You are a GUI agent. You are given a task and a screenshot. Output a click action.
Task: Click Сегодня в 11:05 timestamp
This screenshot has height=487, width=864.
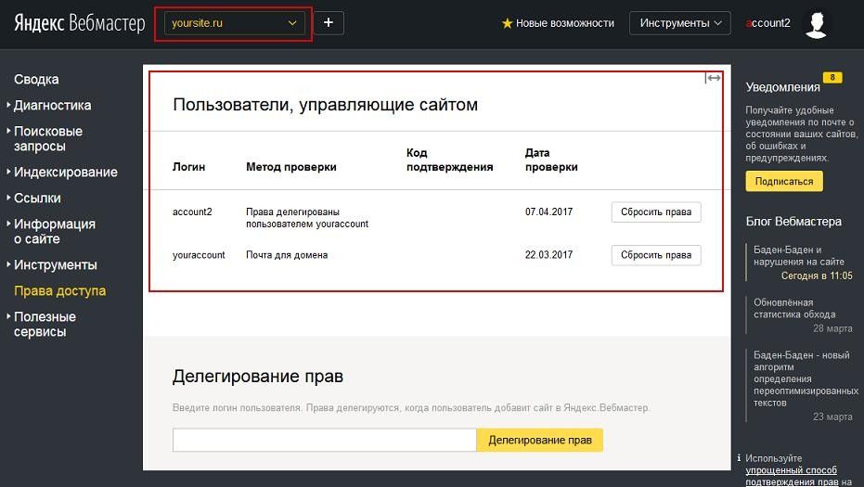817,276
